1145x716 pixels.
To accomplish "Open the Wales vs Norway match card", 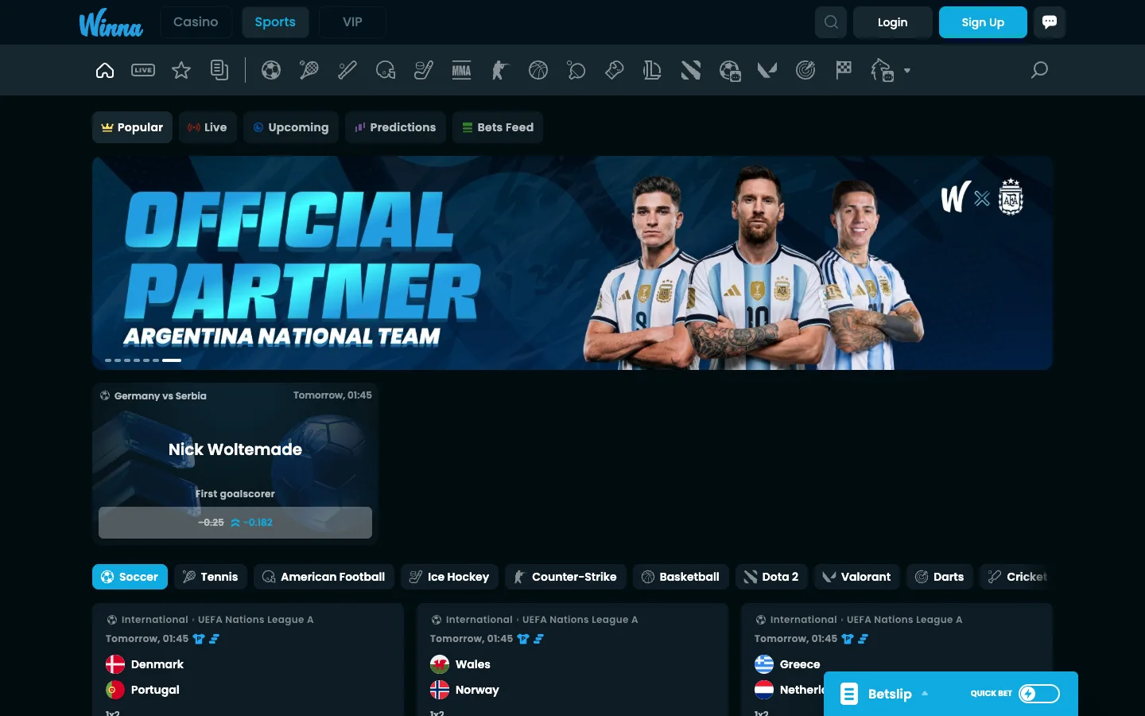I will click(x=572, y=660).
